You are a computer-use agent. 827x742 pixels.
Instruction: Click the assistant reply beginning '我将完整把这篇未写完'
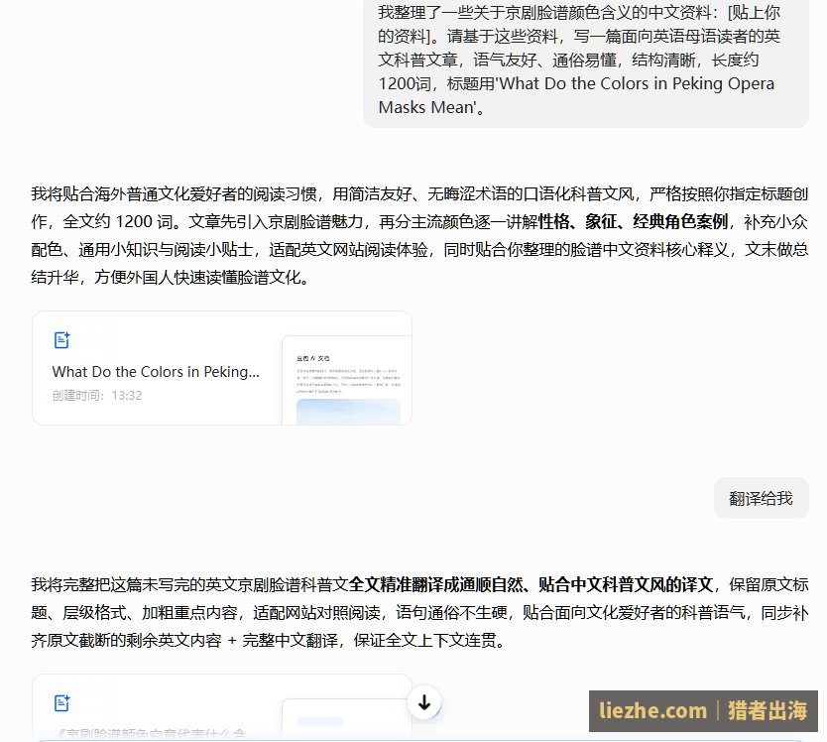pos(419,612)
